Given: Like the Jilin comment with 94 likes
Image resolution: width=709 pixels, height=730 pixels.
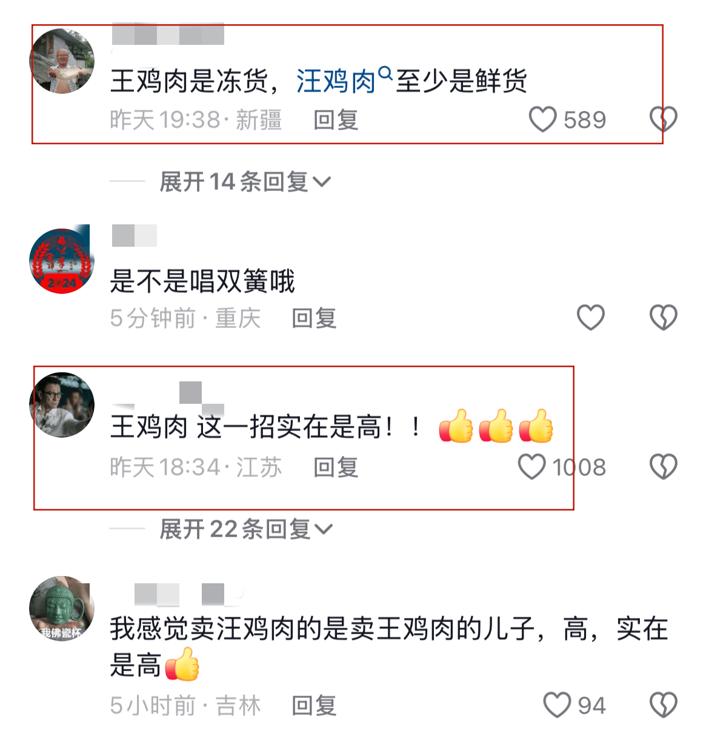Looking at the screenshot, I should 557,705.
